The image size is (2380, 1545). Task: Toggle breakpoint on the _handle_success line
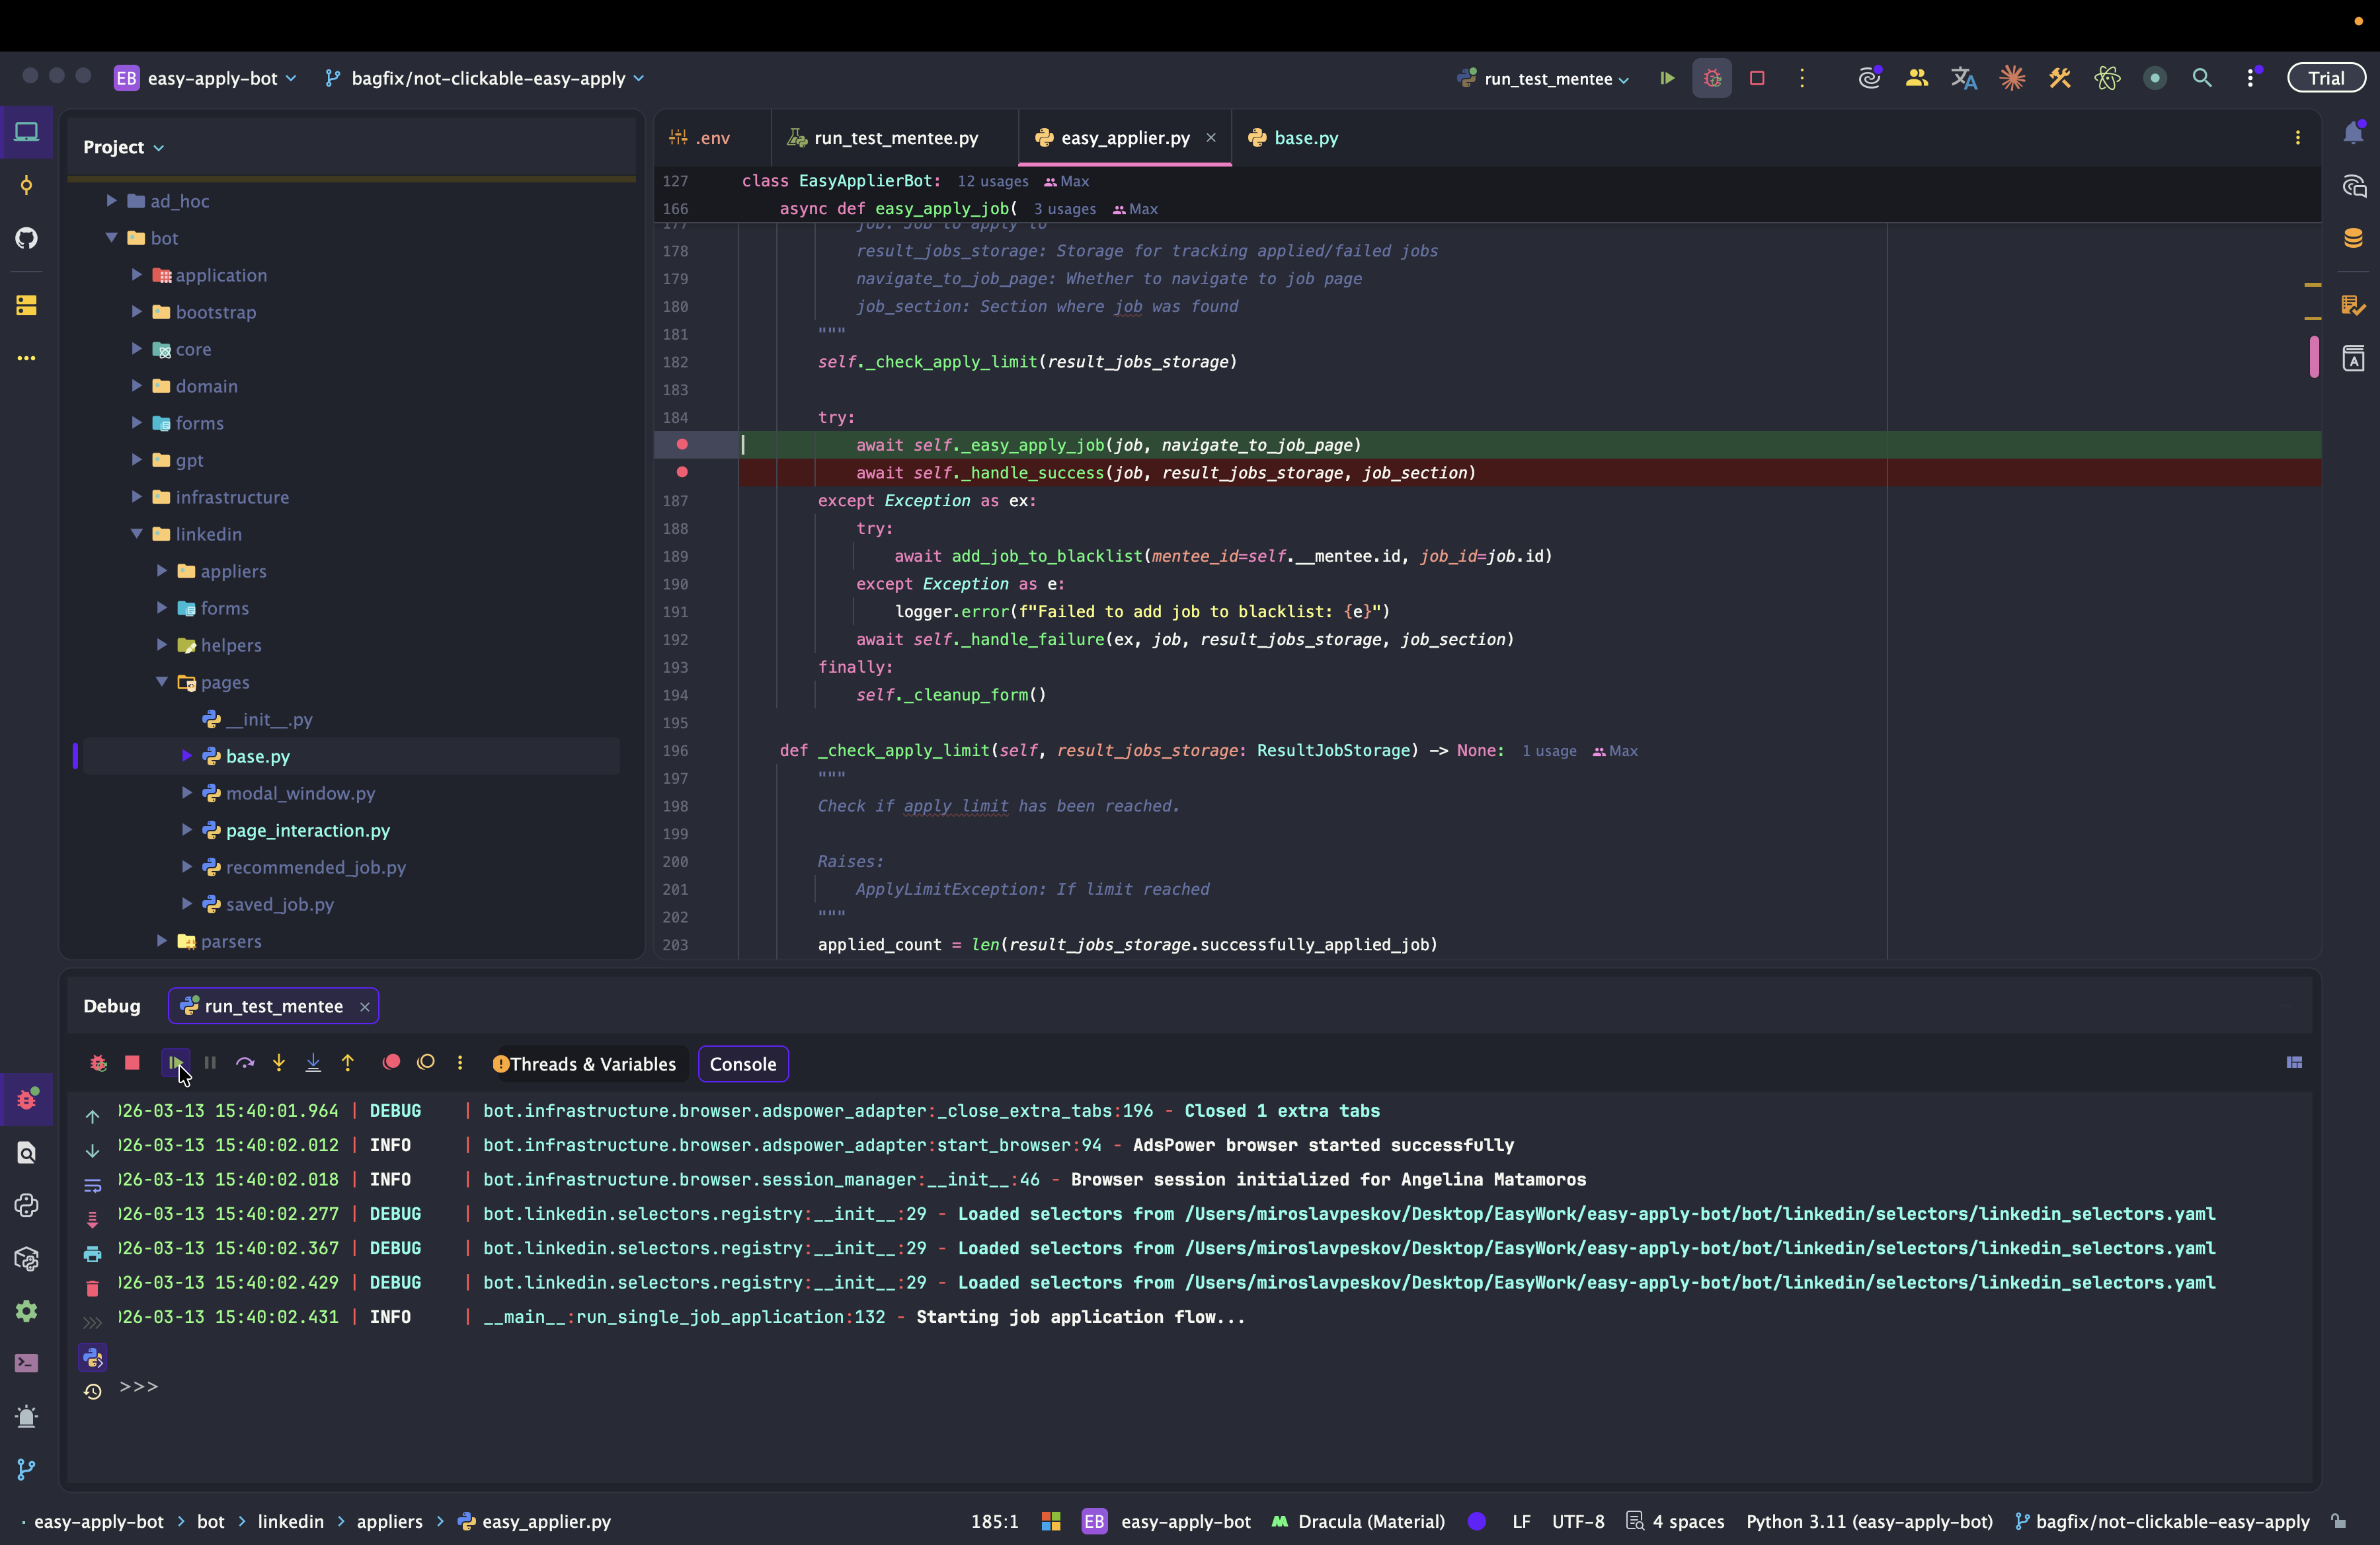(682, 472)
